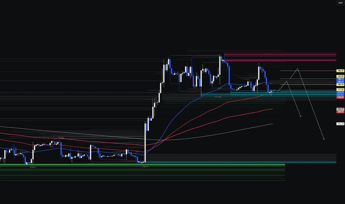
Task: Click the yellow 177.50 price label
Action: point(341,89)
